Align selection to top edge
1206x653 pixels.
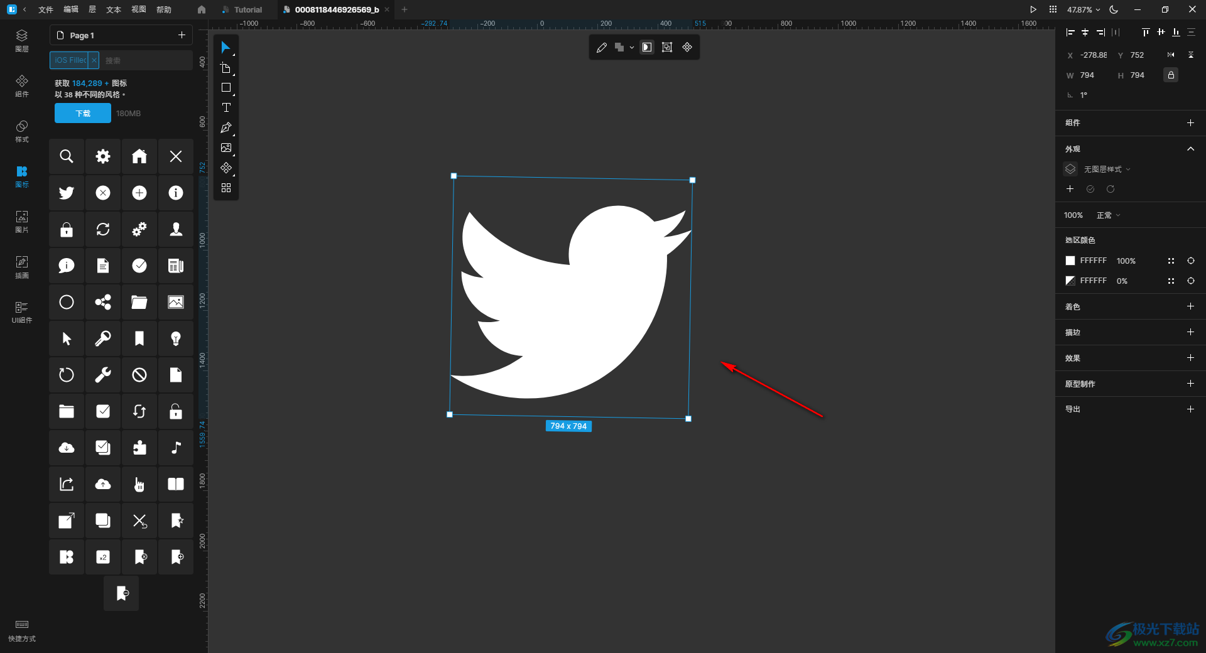click(x=1146, y=32)
